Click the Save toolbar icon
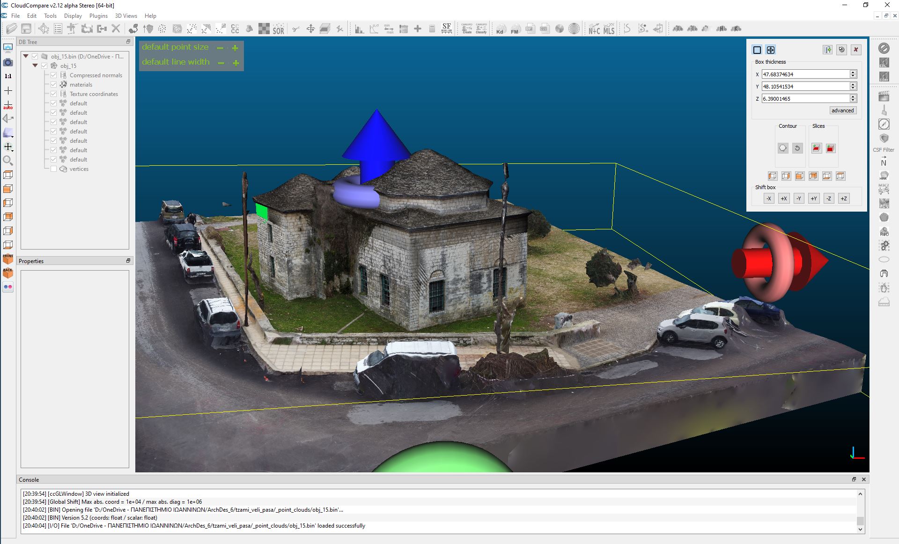This screenshot has width=899, height=544. point(26,29)
